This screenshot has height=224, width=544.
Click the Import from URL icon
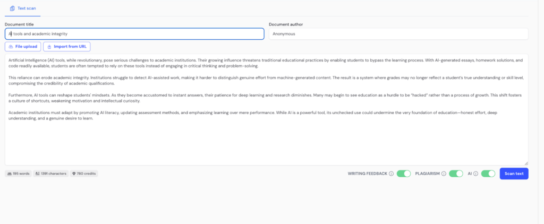(x=49, y=47)
